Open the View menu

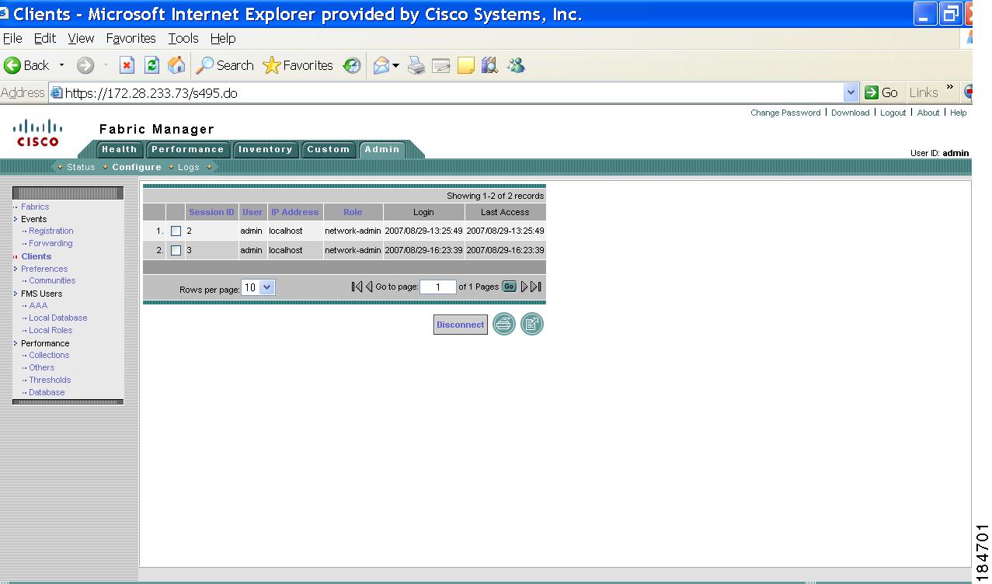click(x=81, y=38)
